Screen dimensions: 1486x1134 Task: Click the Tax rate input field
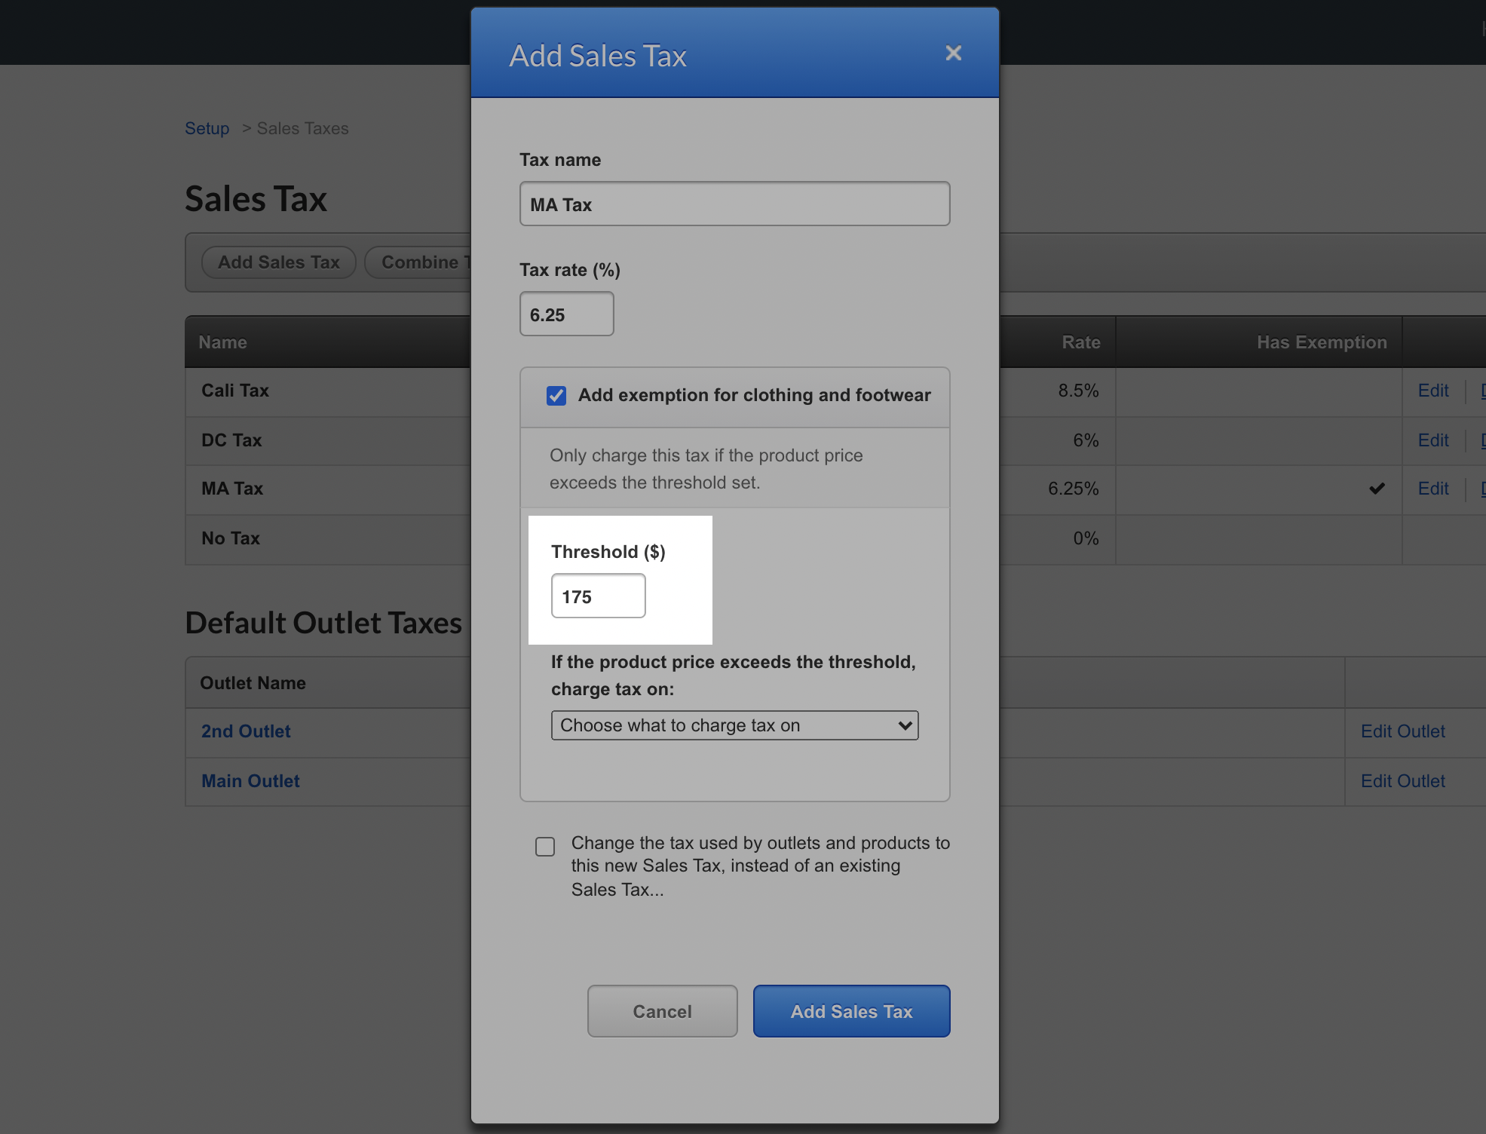[566, 314]
